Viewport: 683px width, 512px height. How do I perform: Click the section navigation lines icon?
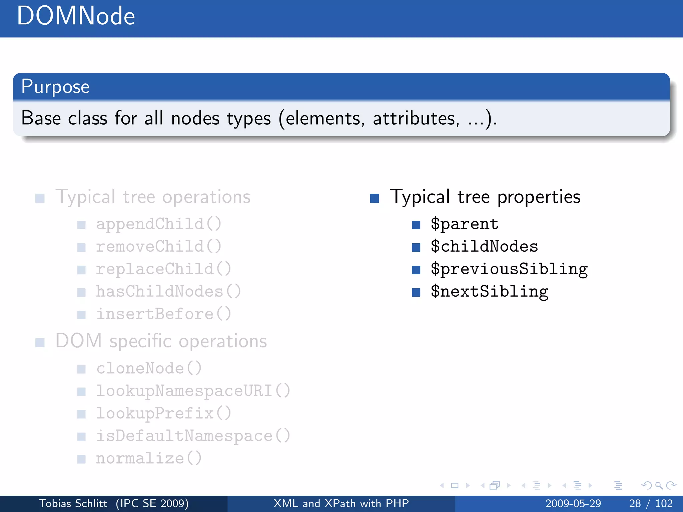[577, 486]
